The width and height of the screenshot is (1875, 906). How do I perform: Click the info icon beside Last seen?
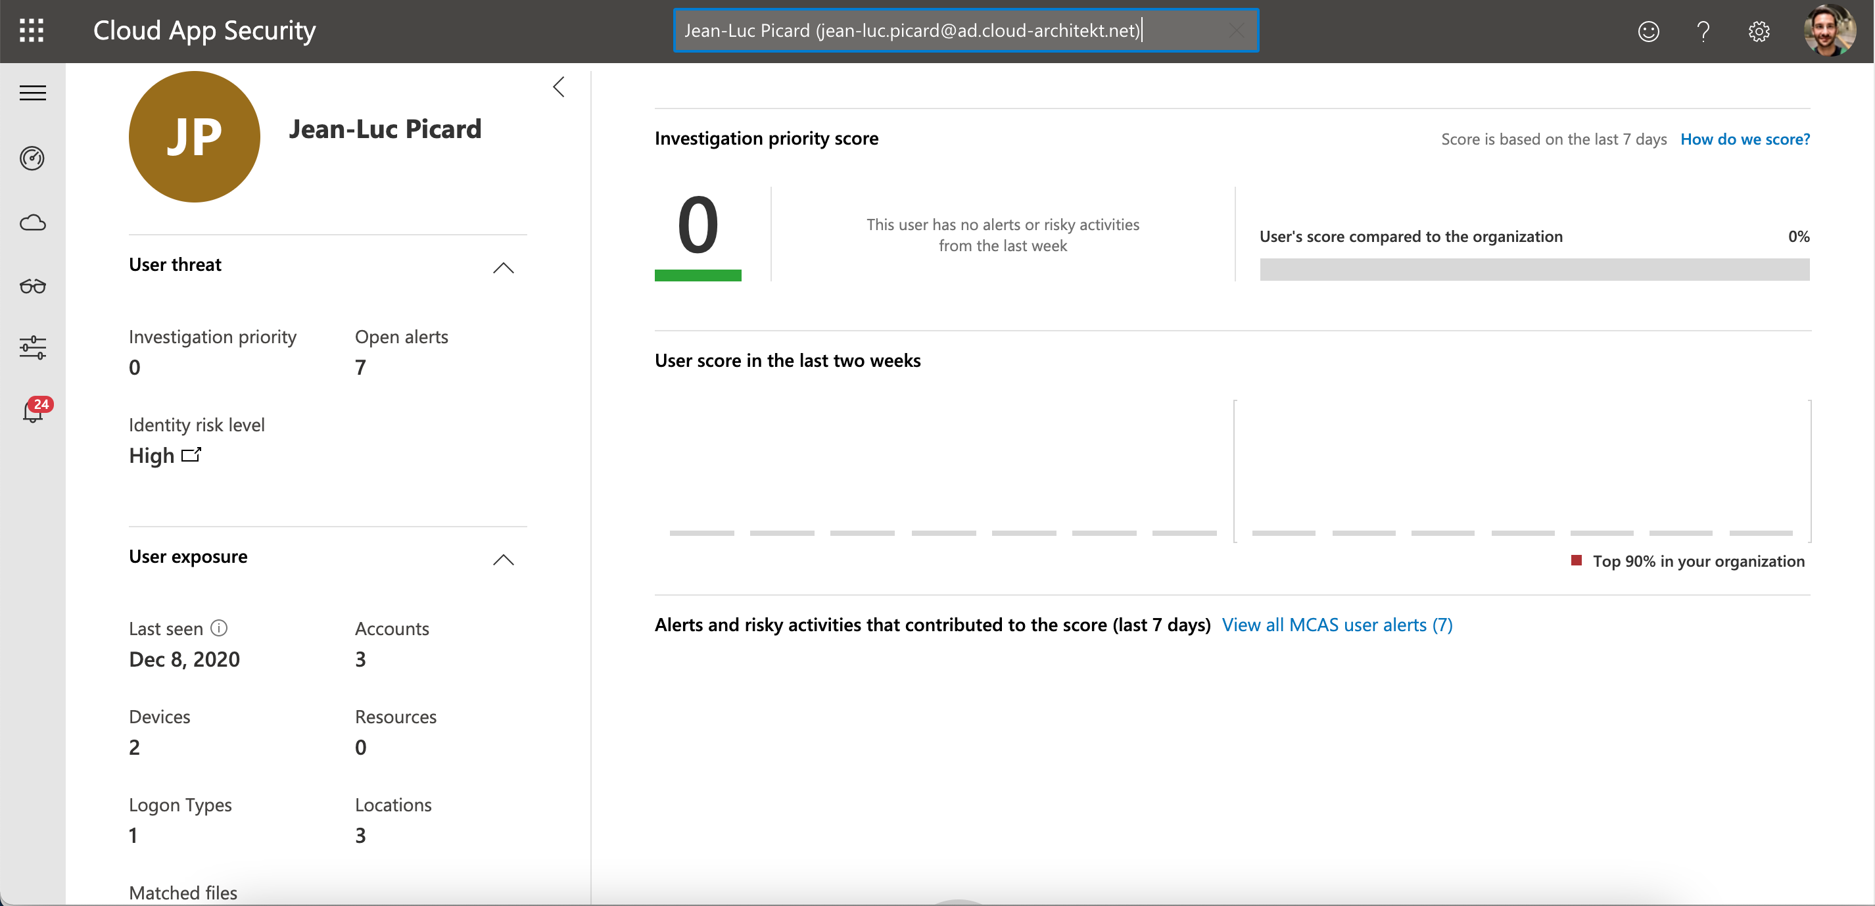click(218, 627)
